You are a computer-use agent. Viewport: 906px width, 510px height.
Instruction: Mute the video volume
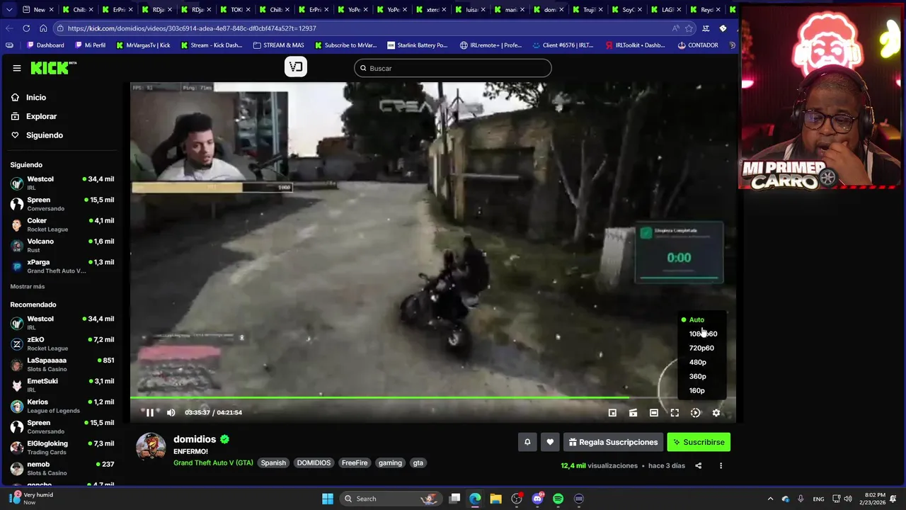(x=171, y=412)
